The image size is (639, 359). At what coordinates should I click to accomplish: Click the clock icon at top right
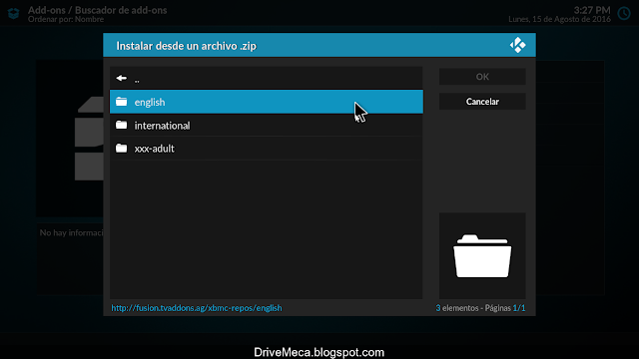tap(624, 13)
